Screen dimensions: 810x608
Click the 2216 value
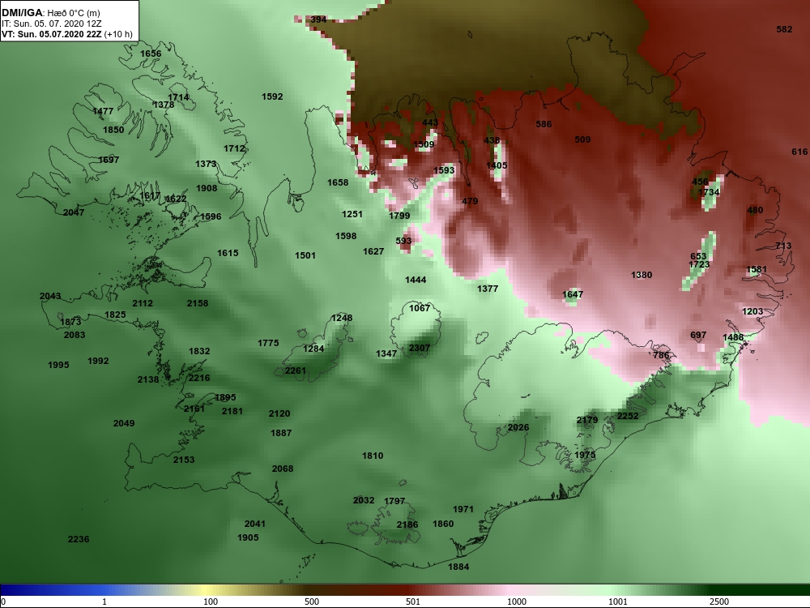tap(199, 378)
